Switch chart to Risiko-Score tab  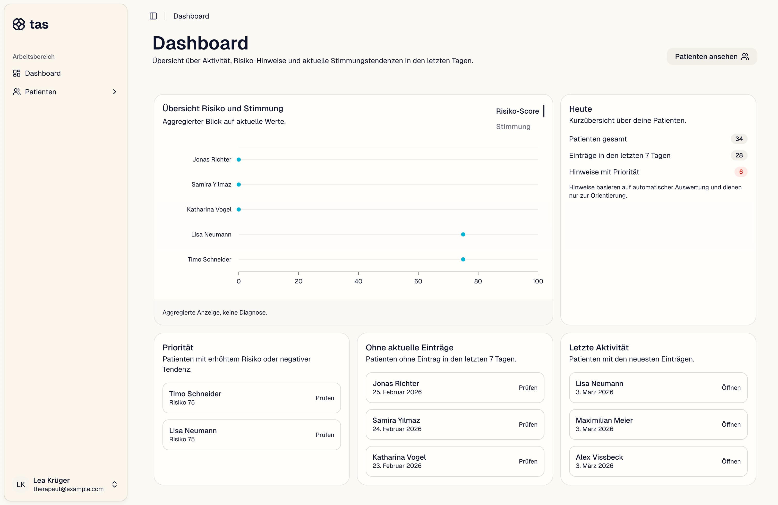pyautogui.click(x=517, y=111)
